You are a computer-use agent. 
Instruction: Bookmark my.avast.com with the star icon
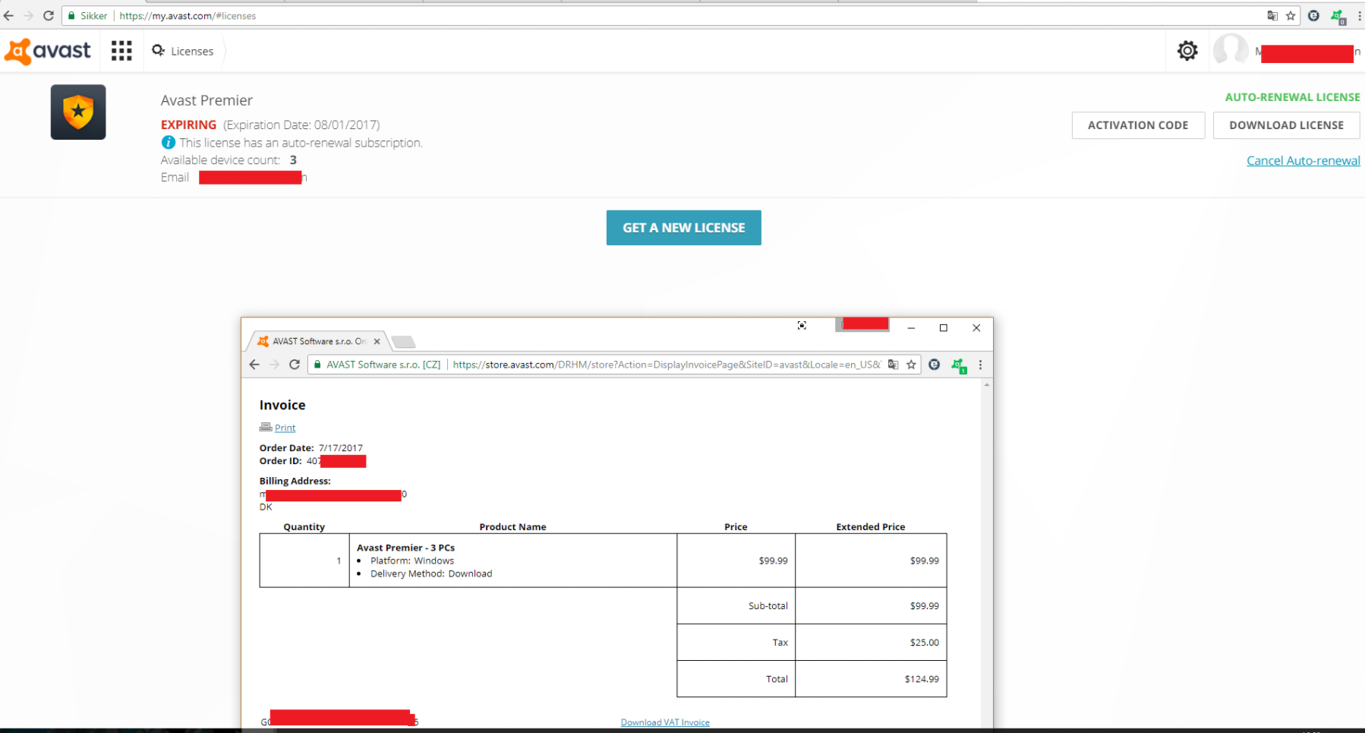click(x=1291, y=15)
